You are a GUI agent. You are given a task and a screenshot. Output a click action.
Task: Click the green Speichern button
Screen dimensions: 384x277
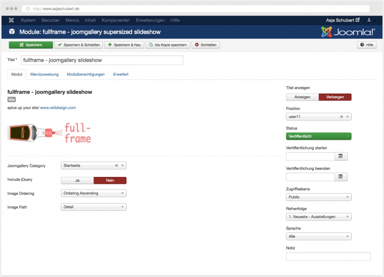coord(31,45)
